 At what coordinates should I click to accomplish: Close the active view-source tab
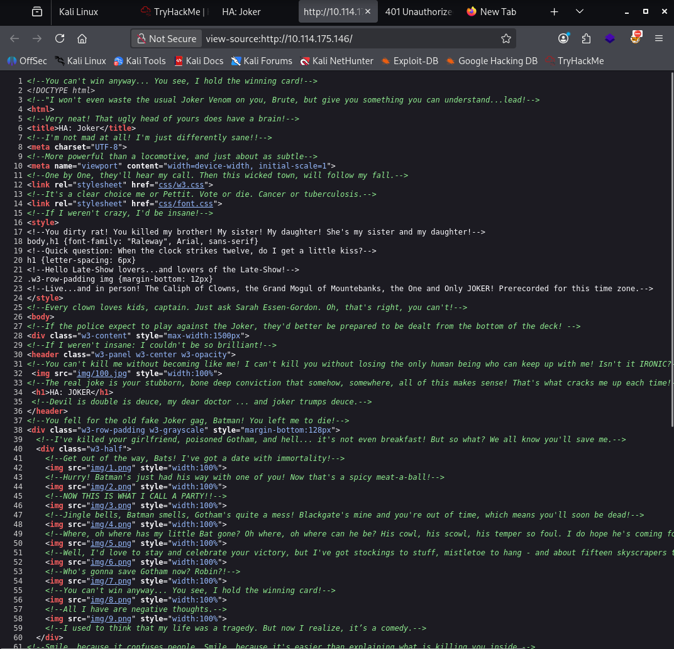point(368,12)
